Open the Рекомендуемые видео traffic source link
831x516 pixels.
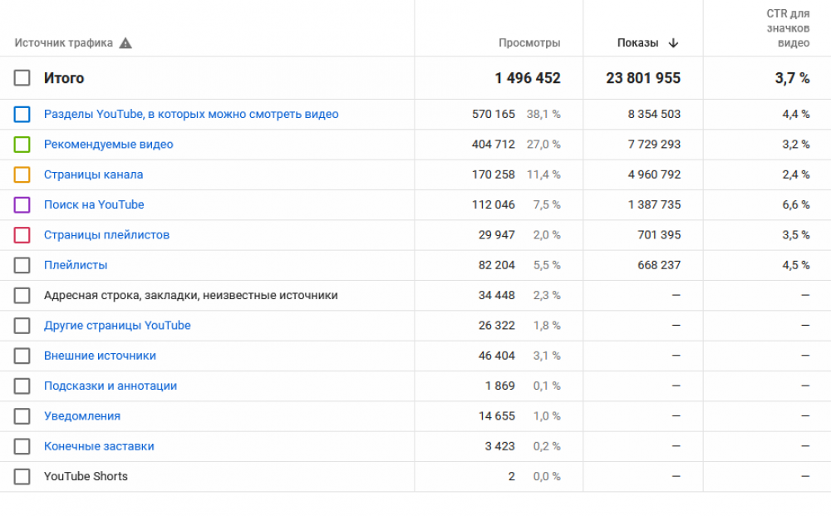[108, 145]
